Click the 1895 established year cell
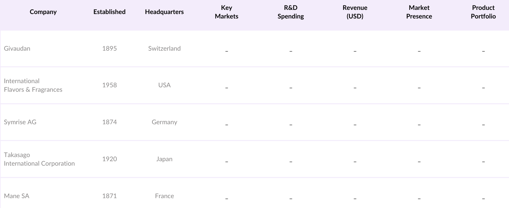The width and height of the screenshot is (509, 208). 109,48
